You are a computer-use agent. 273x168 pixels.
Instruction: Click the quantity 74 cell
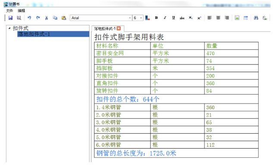(x=232, y=61)
